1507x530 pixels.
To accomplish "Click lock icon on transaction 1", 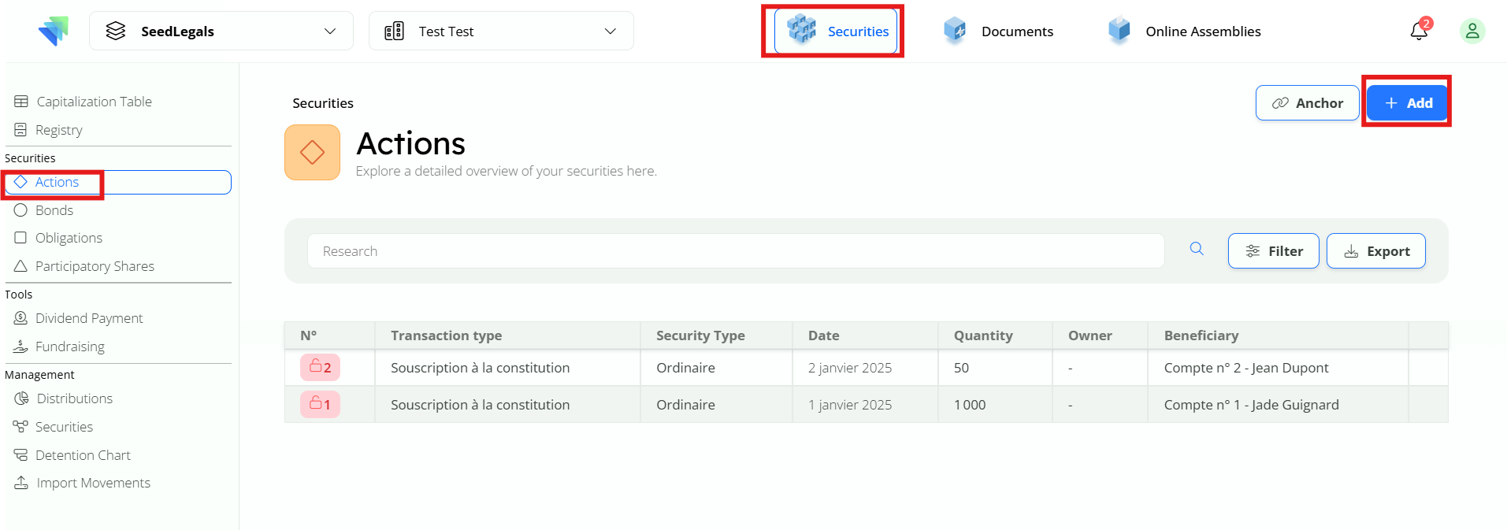I will [316, 404].
